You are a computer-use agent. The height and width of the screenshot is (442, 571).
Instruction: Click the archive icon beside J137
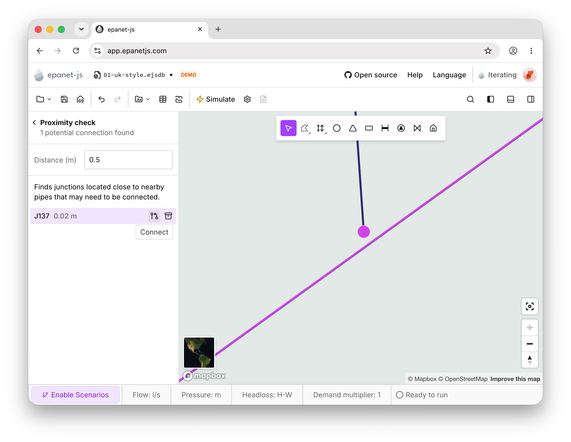click(x=168, y=216)
